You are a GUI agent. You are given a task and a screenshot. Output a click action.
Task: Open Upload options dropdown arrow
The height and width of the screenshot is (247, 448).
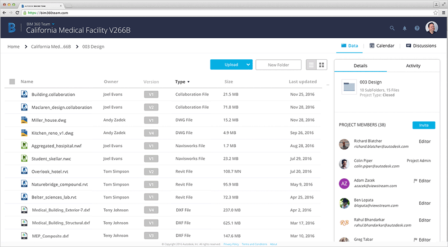pyautogui.click(x=248, y=65)
